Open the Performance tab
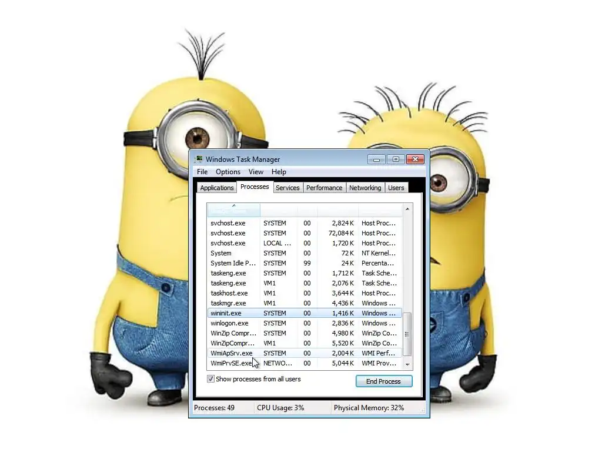The width and height of the screenshot is (602, 452). (324, 188)
